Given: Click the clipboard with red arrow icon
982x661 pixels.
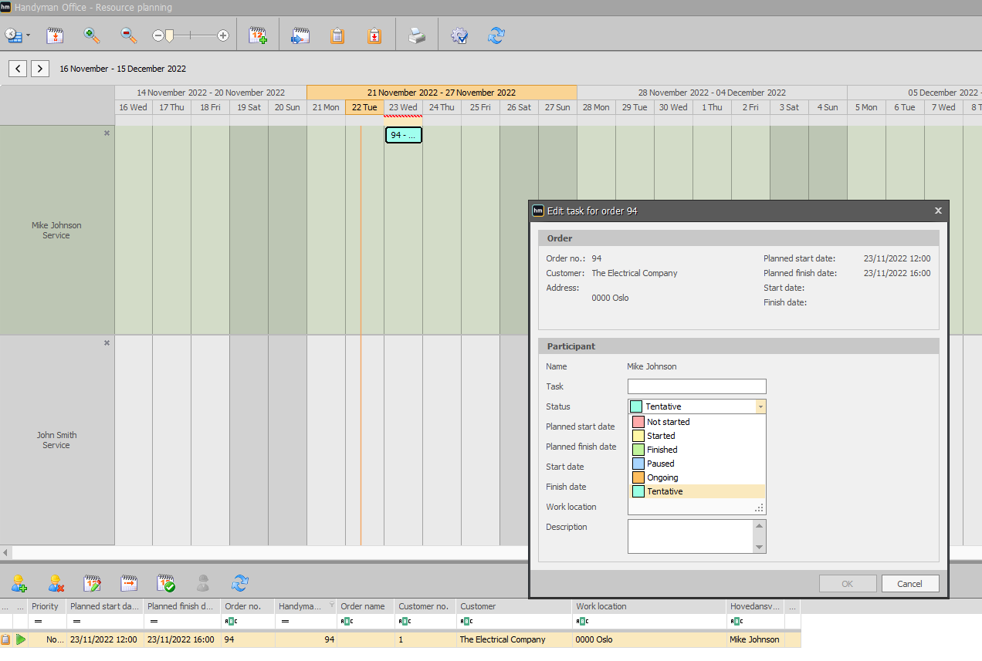Looking at the screenshot, I should click(374, 35).
